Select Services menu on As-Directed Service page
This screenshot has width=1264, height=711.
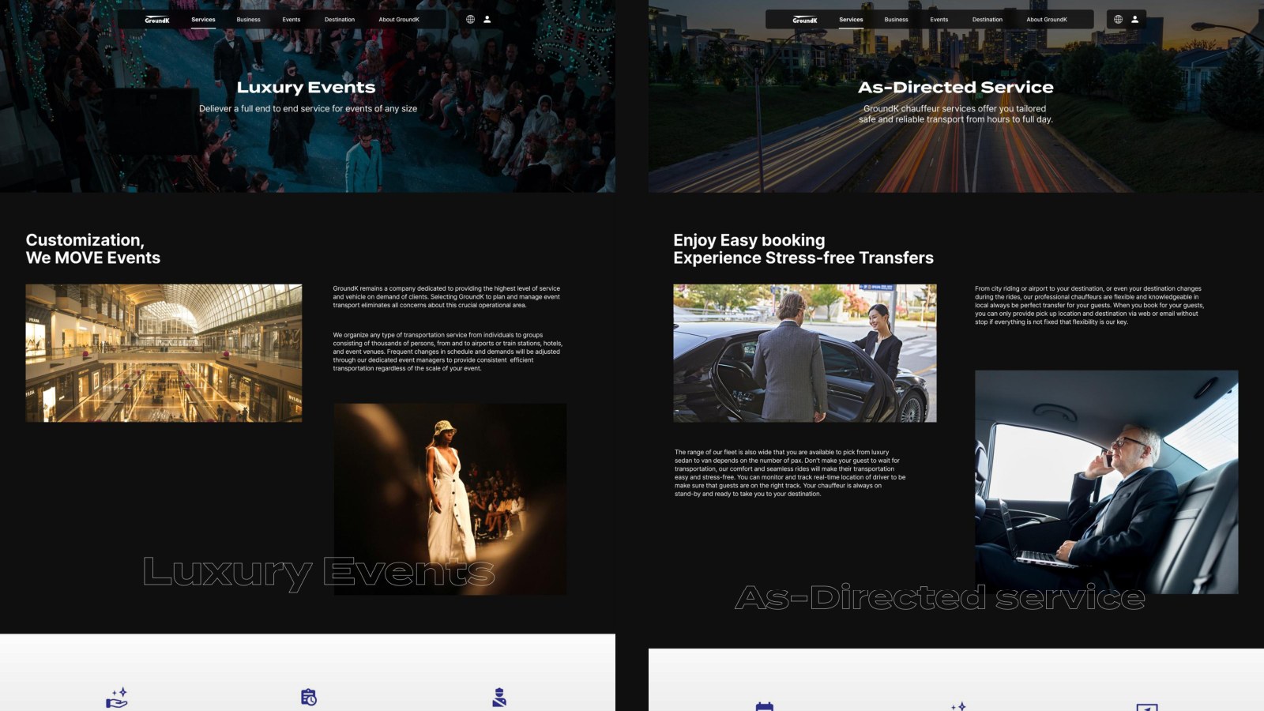click(851, 20)
